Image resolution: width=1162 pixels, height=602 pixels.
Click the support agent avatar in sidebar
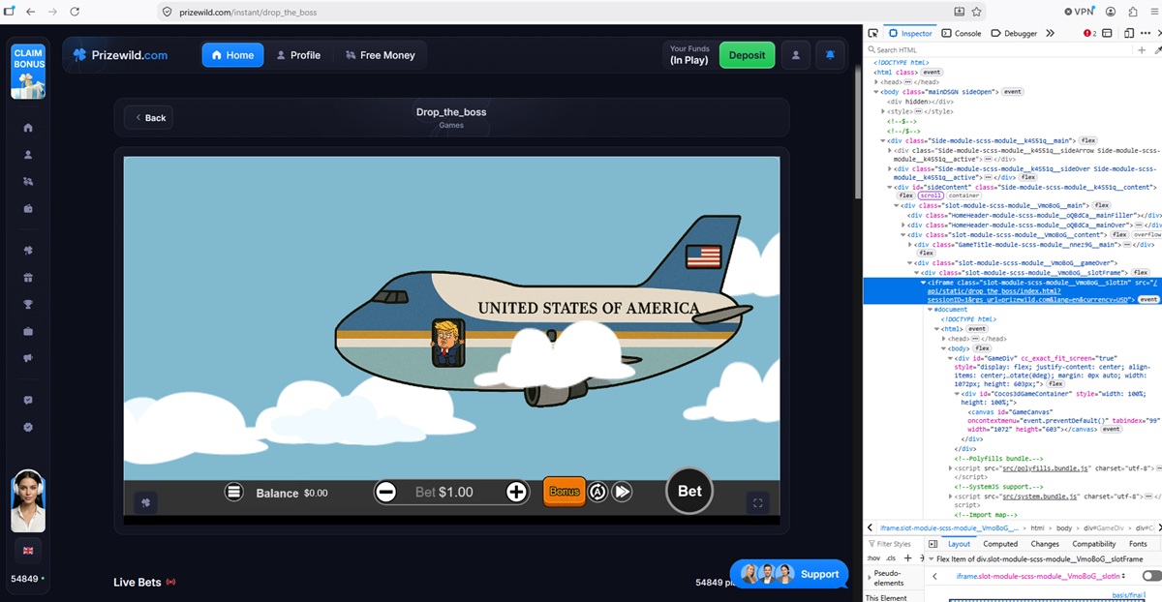(28, 500)
